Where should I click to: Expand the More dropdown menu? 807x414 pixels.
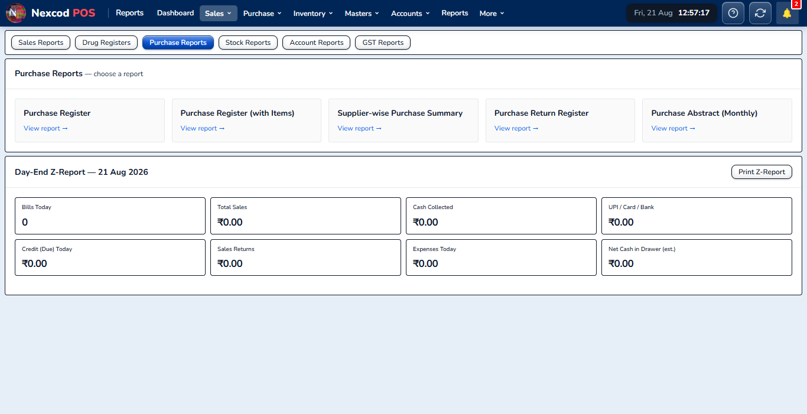point(492,13)
